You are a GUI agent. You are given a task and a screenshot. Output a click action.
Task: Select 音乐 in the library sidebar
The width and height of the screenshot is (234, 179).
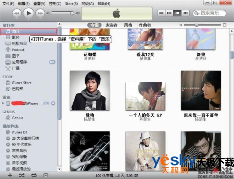click(x=28, y=32)
